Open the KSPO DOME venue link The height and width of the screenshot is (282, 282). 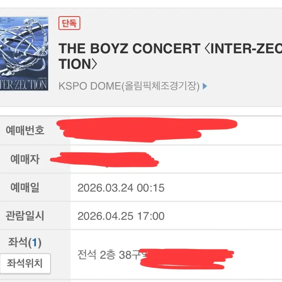(x=129, y=86)
